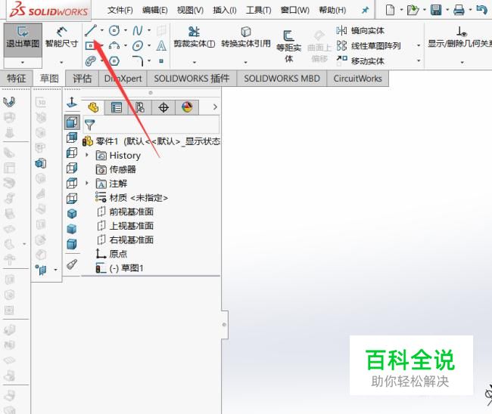Click the 线性草图阵列 linear sketch pattern tool

369,46
